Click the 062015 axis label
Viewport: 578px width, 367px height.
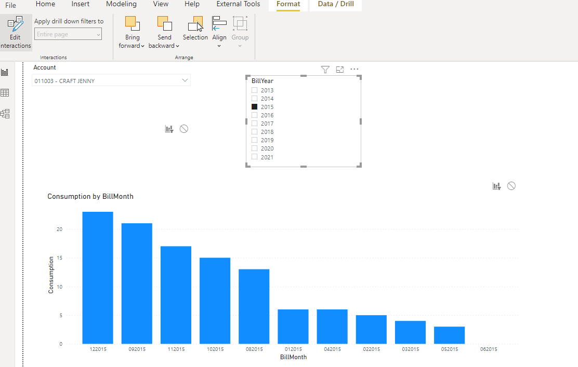tap(489, 349)
